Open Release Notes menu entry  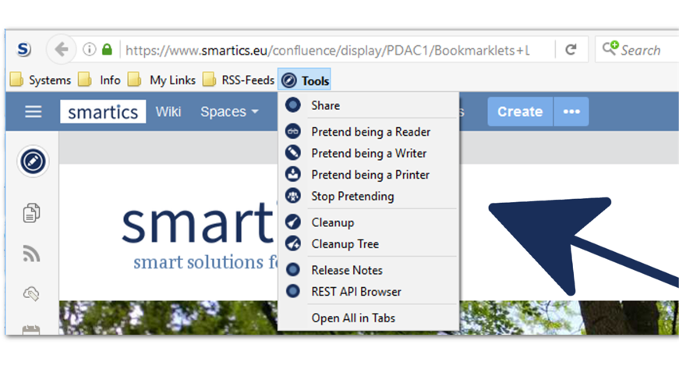click(368, 270)
